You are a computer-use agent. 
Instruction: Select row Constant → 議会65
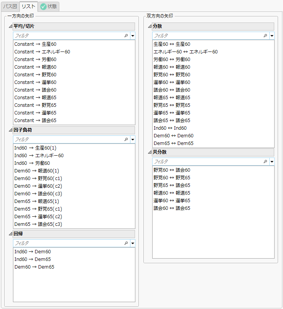click(x=74, y=121)
